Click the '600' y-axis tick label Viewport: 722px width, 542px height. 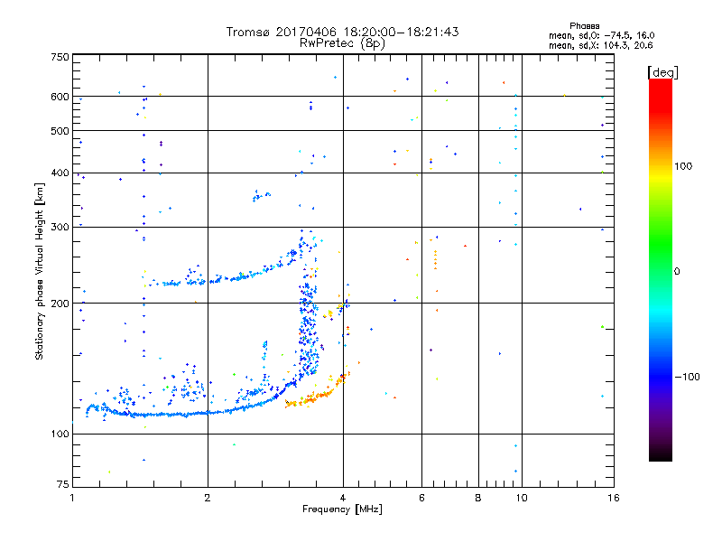click(x=60, y=97)
